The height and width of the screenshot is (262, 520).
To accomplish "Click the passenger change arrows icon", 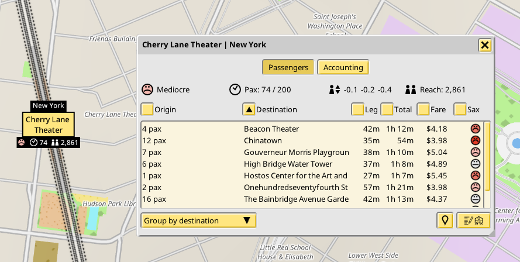I will click(x=335, y=90).
